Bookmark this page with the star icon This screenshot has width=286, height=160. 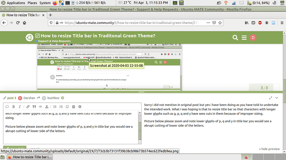click(221, 23)
